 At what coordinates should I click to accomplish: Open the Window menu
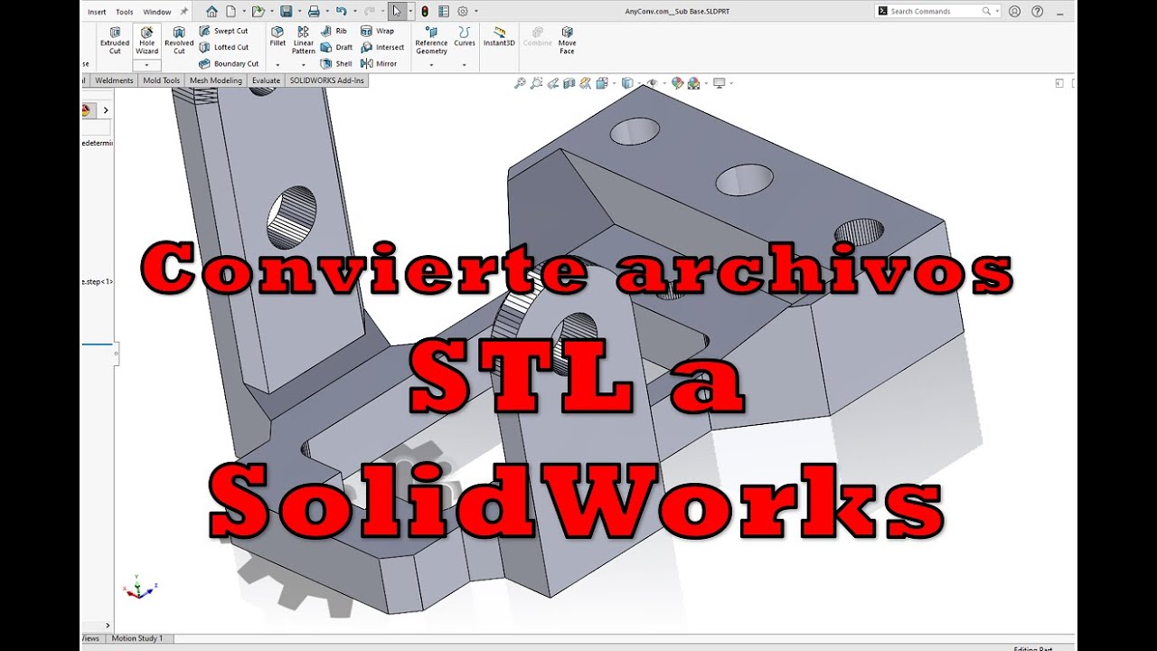pyautogui.click(x=157, y=12)
